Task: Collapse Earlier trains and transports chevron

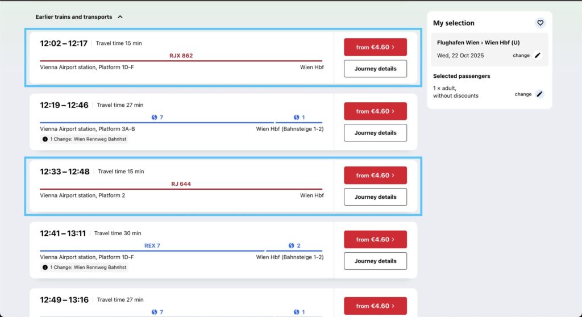Action: click(x=120, y=17)
